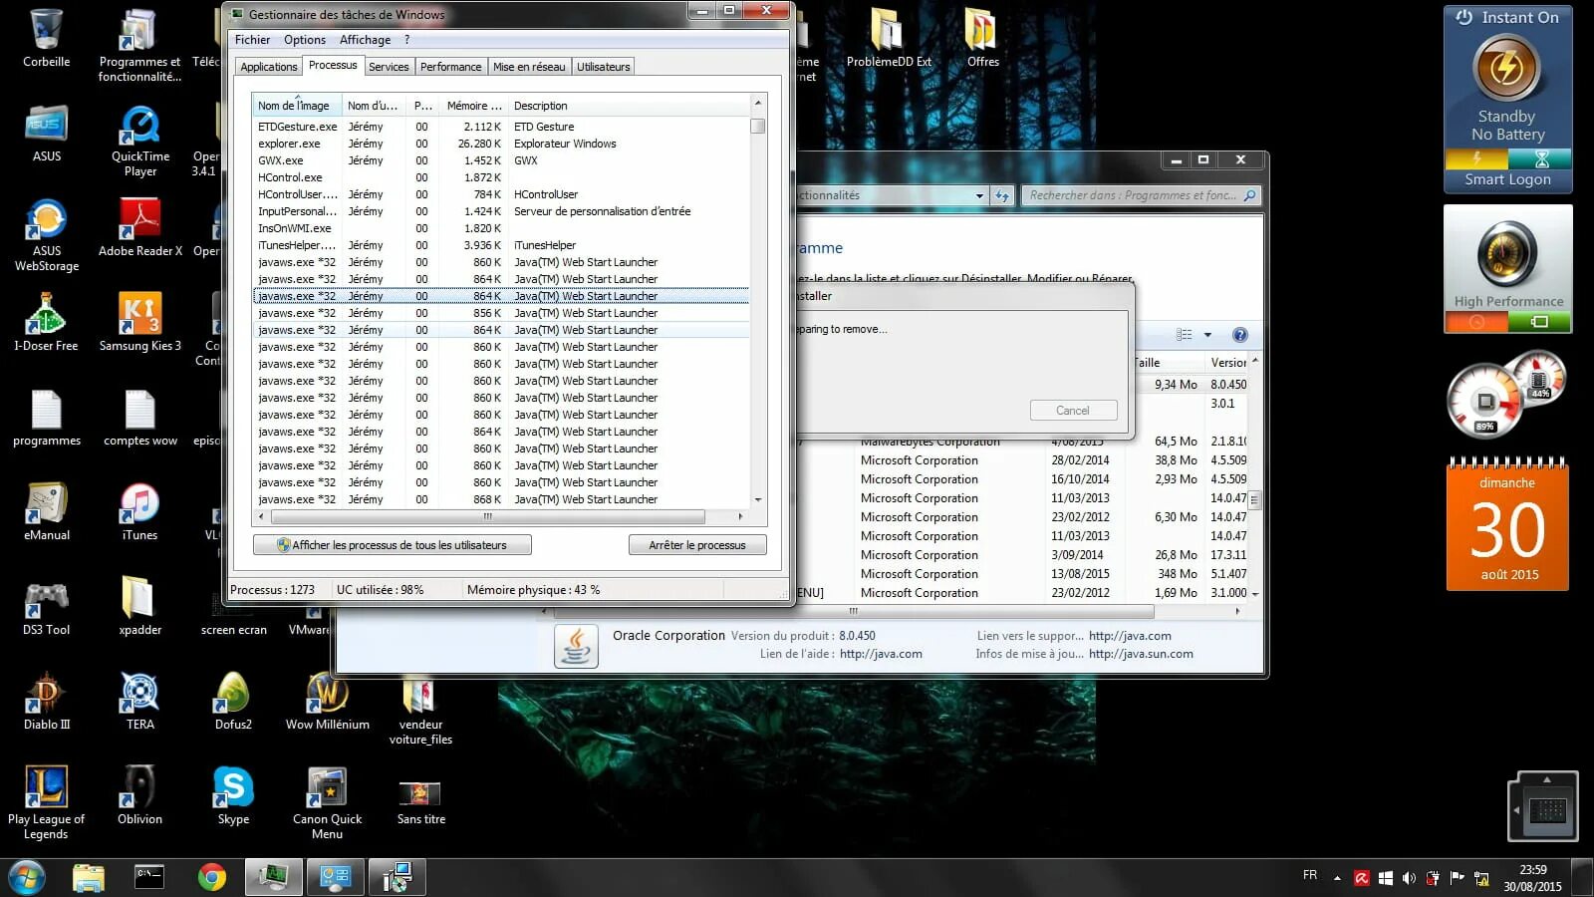The image size is (1594, 897).
Task: Open the xpadder folder icon
Action: (140, 606)
